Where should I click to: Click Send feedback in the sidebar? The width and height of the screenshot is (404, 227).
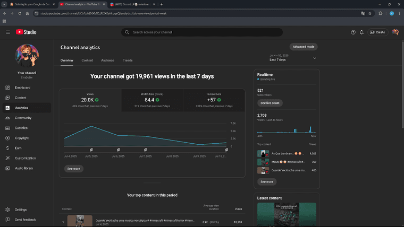click(27, 220)
